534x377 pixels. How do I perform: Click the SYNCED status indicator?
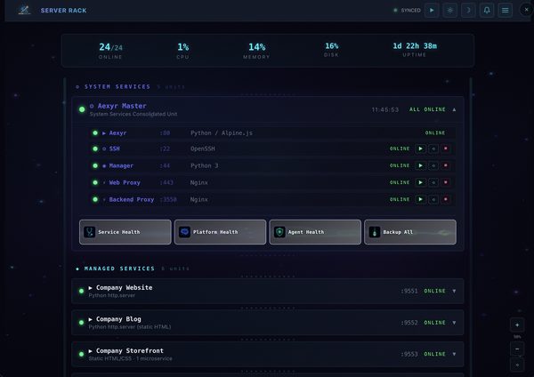[408, 10]
